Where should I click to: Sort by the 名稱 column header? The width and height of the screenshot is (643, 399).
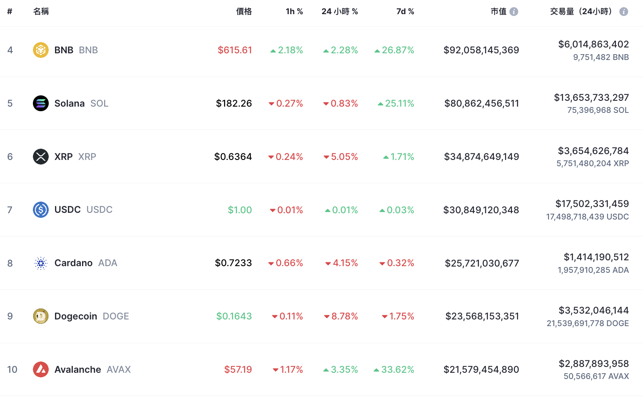41,12
